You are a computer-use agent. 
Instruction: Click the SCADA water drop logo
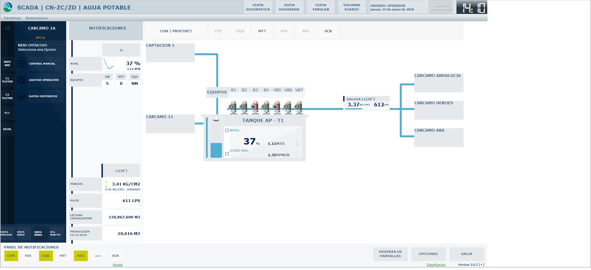(x=7, y=7)
